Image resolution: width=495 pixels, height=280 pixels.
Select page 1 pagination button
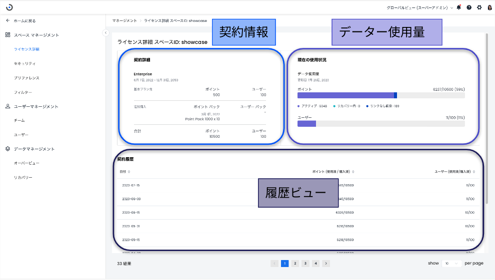point(285,264)
